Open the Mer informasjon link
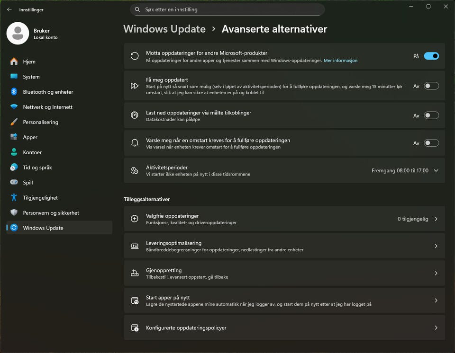 pos(340,61)
